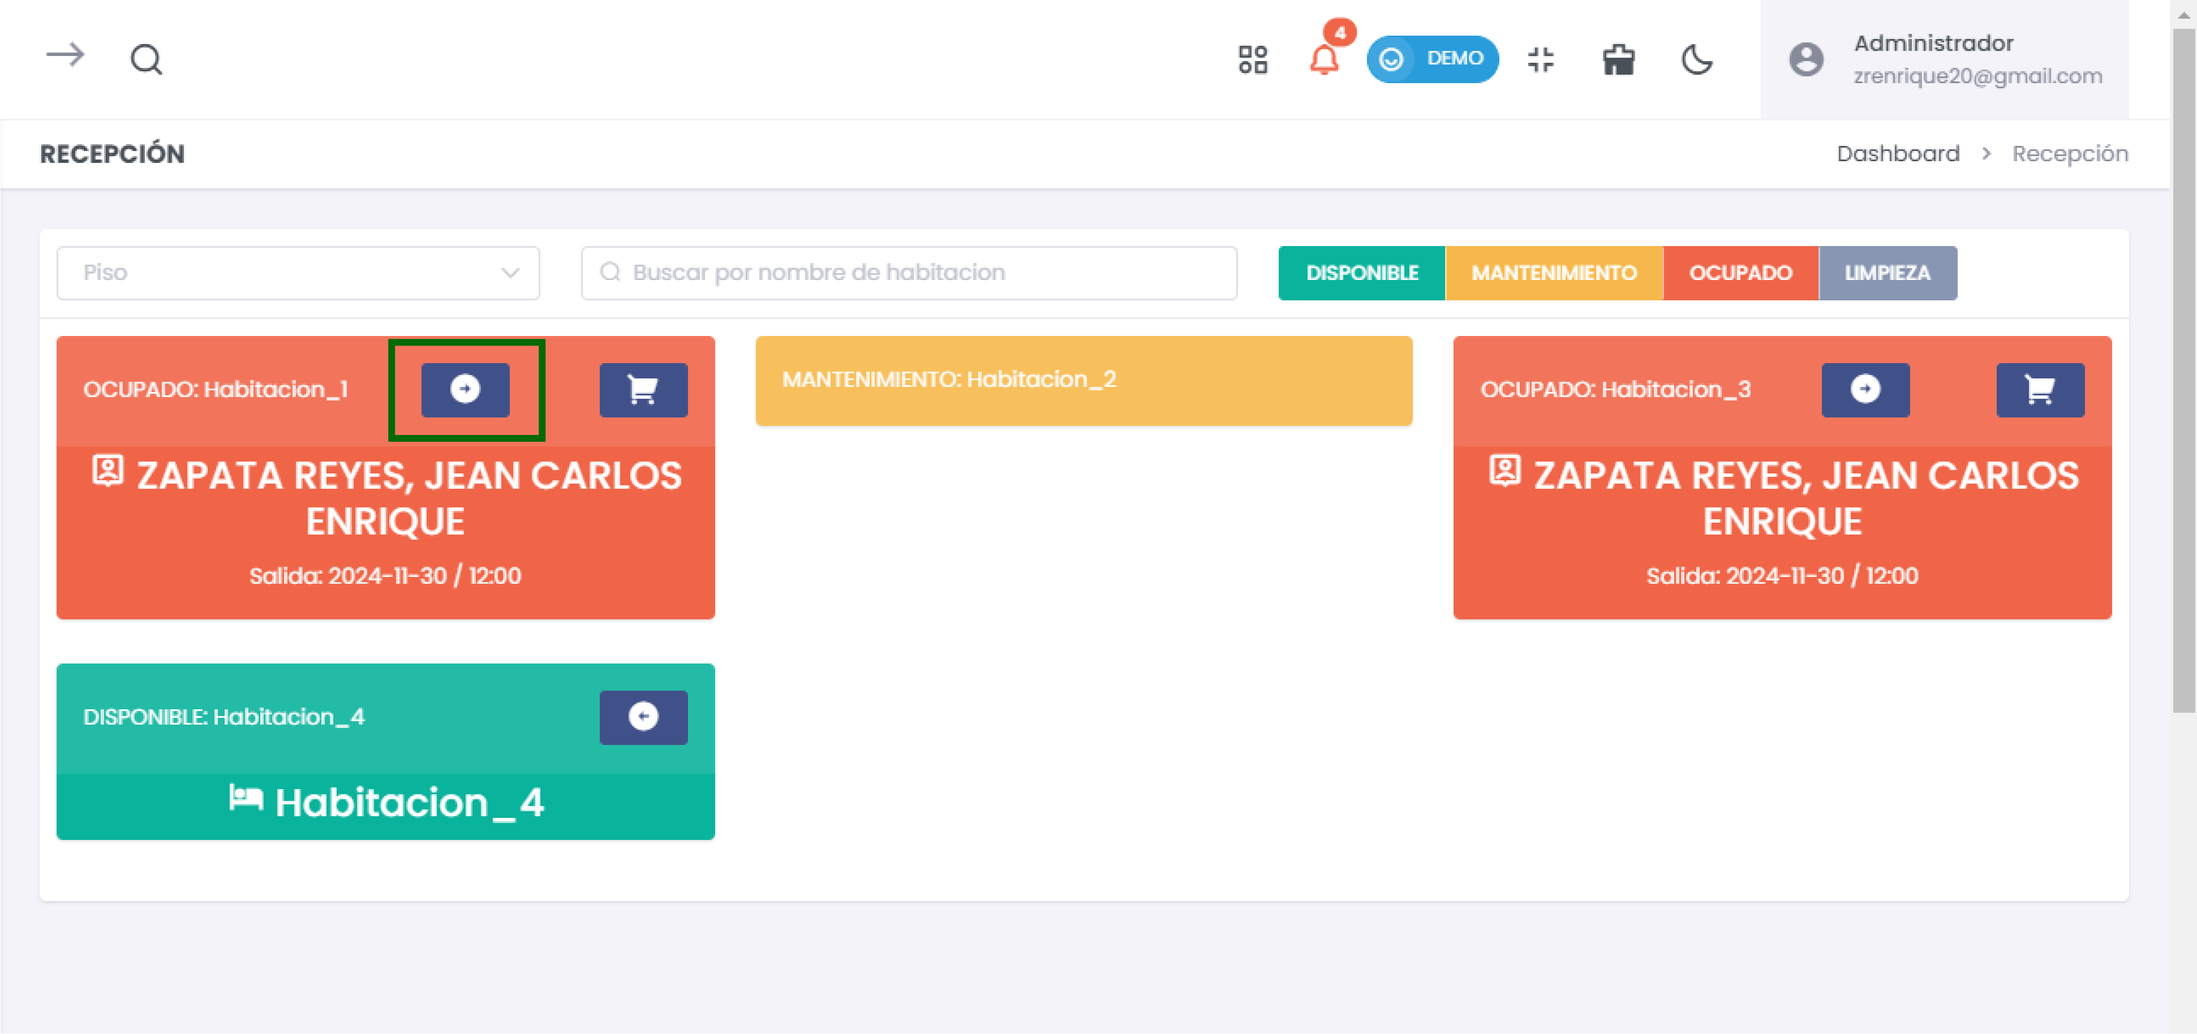Open the notifications bell with 4 alerts
This screenshot has height=1034, width=2197.
[1323, 59]
